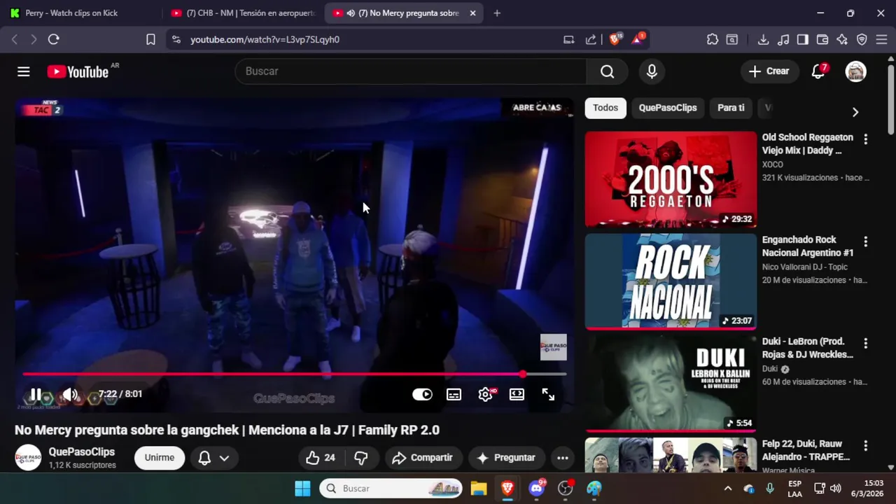
Task: Pause the video playback
Action: 36,394
